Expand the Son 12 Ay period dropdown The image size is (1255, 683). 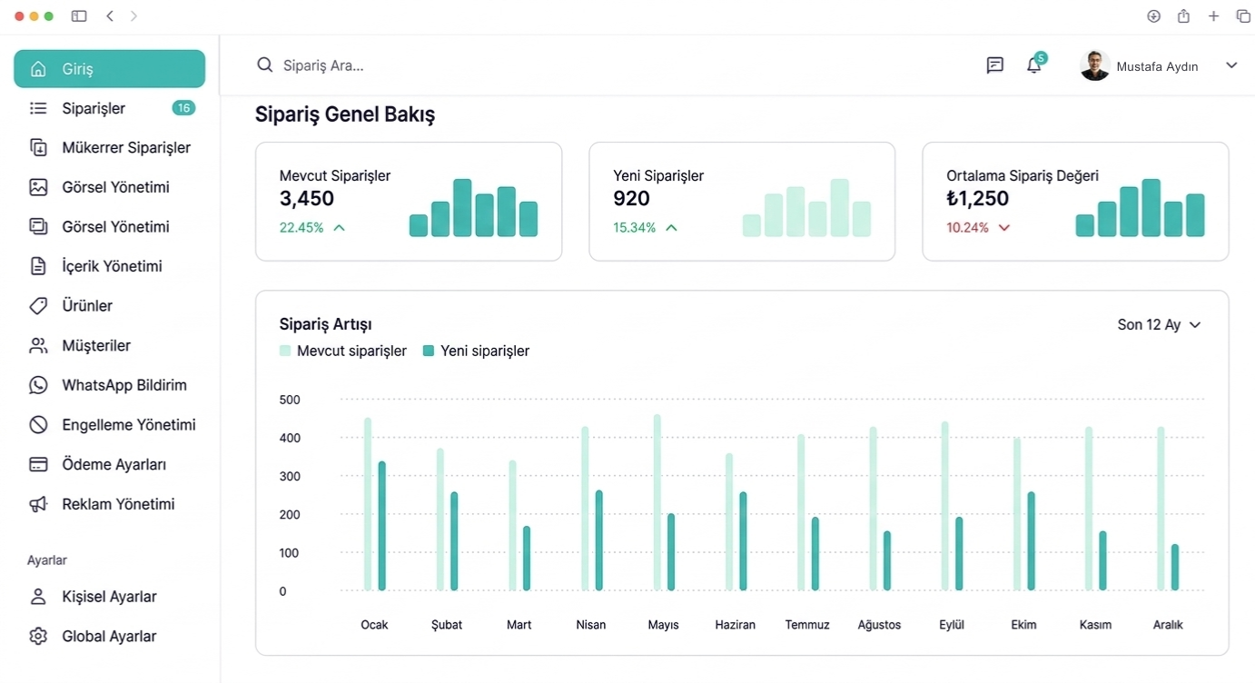pyautogui.click(x=1159, y=325)
